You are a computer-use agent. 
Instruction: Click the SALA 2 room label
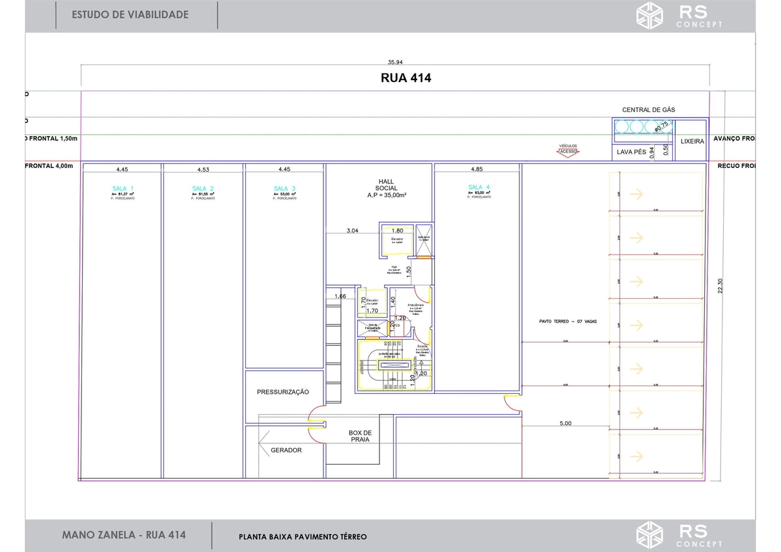click(x=203, y=188)
